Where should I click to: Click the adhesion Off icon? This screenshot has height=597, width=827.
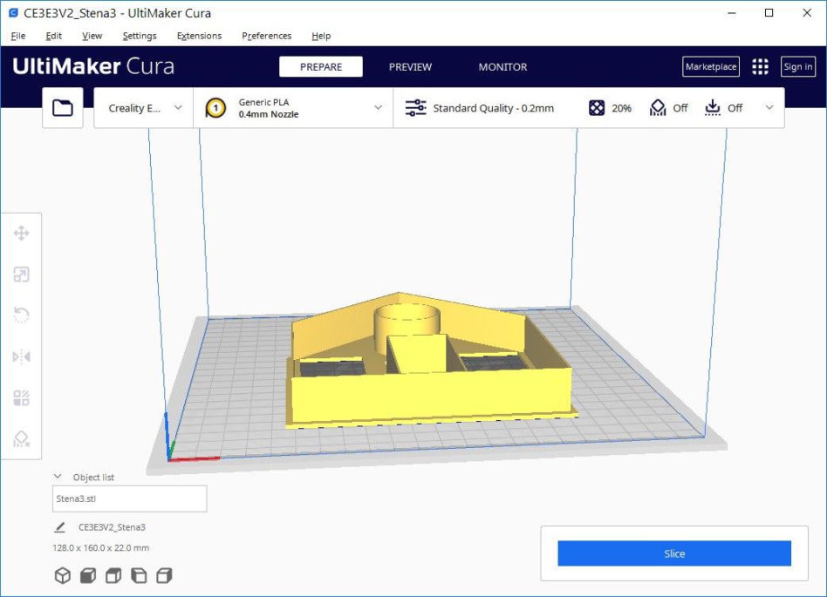coord(713,108)
